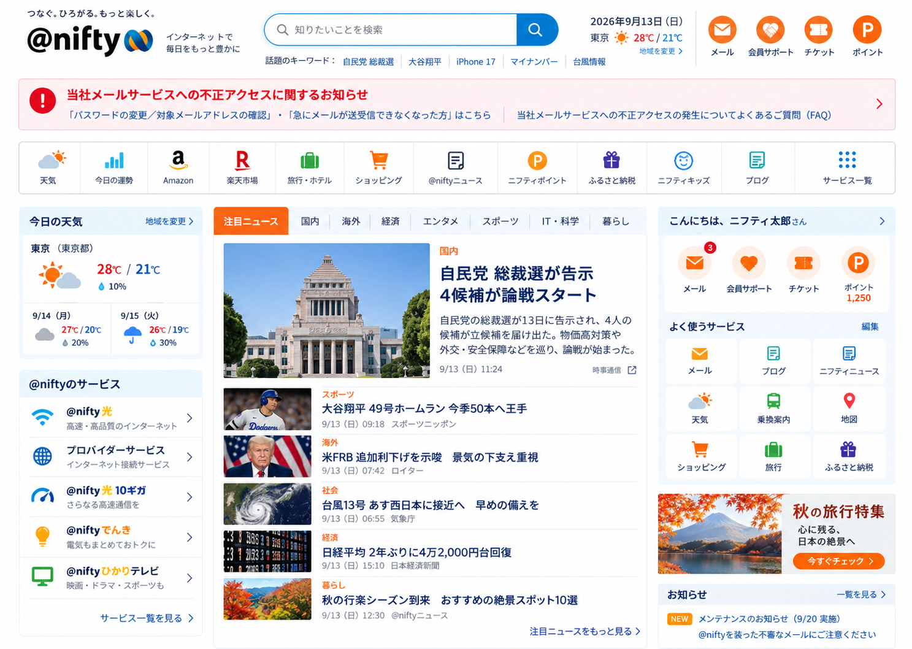Click 台風情報 keyword link
This screenshot has width=912, height=649.
coord(589,61)
